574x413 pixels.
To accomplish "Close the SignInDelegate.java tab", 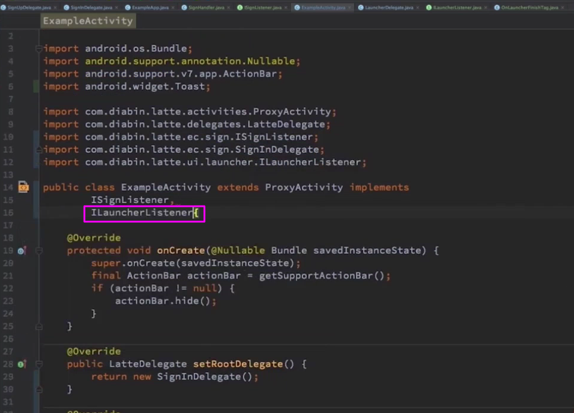I will [117, 8].
